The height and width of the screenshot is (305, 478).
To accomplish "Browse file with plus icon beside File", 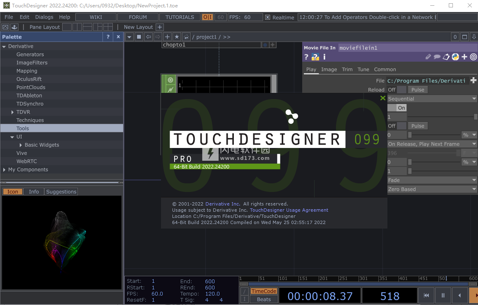I will pyautogui.click(x=473, y=80).
